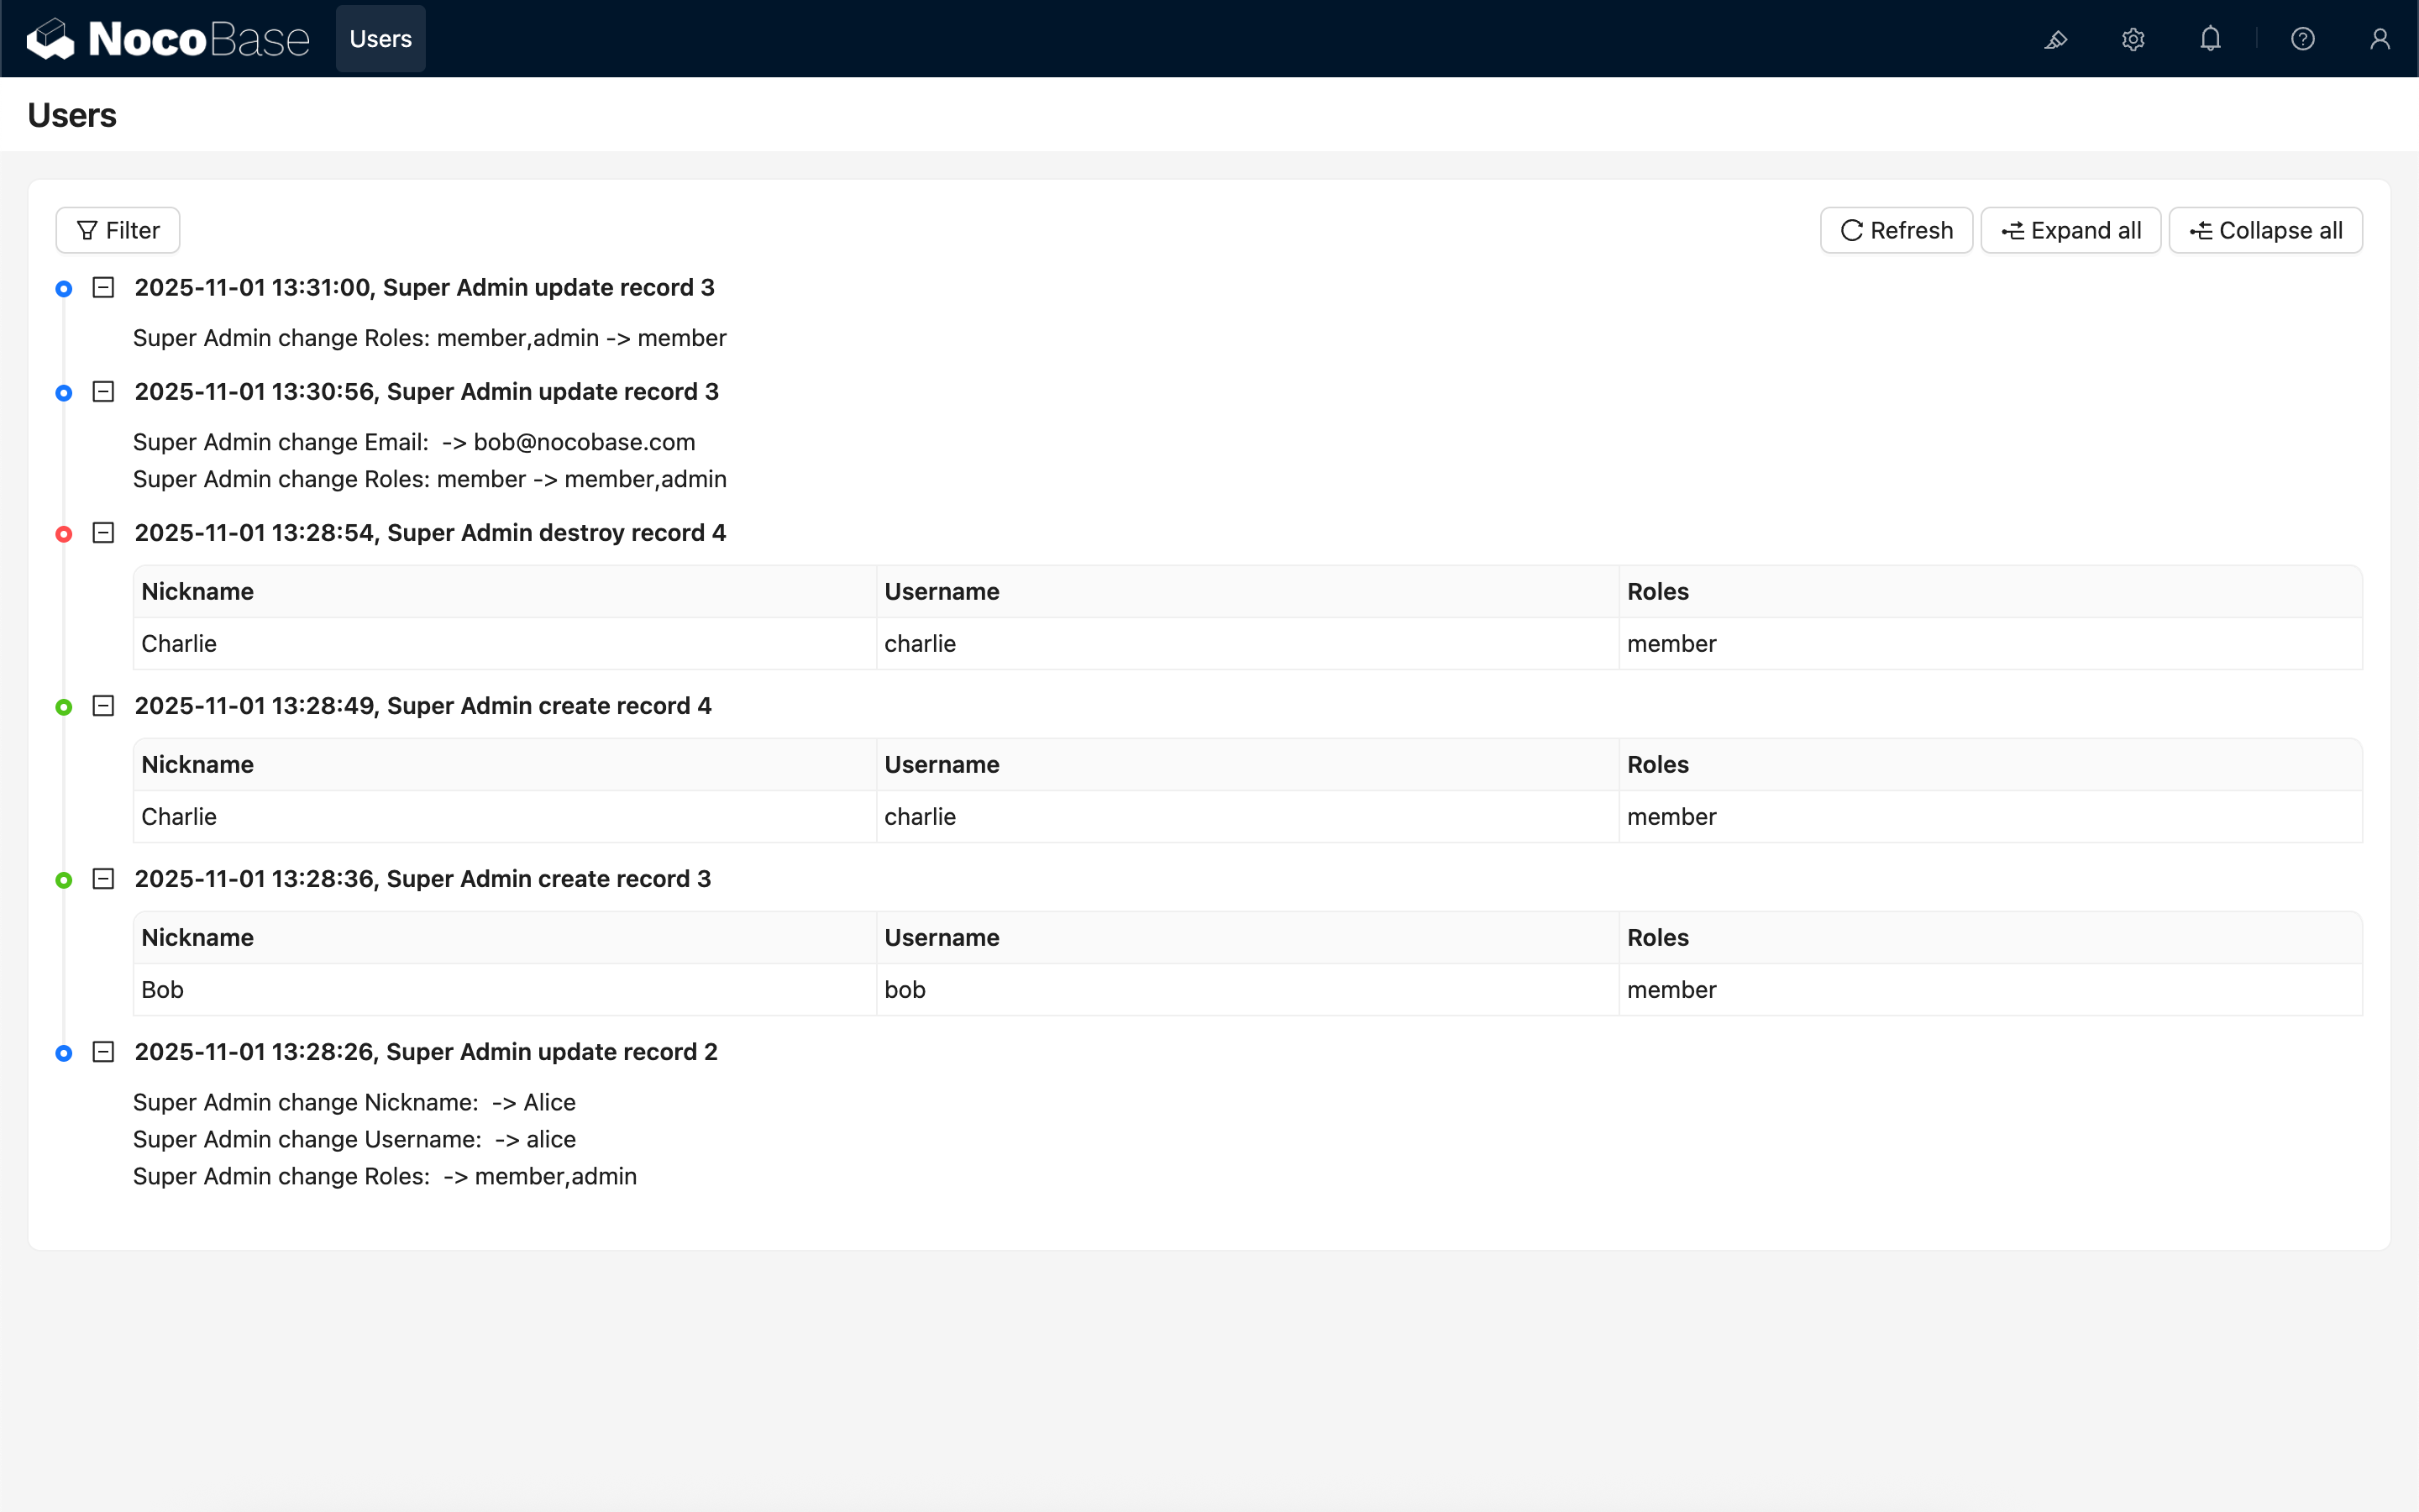Open the UI Editor highlighter icon
The width and height of the screenshot is (2419, 1512).
click(2055, 39)
